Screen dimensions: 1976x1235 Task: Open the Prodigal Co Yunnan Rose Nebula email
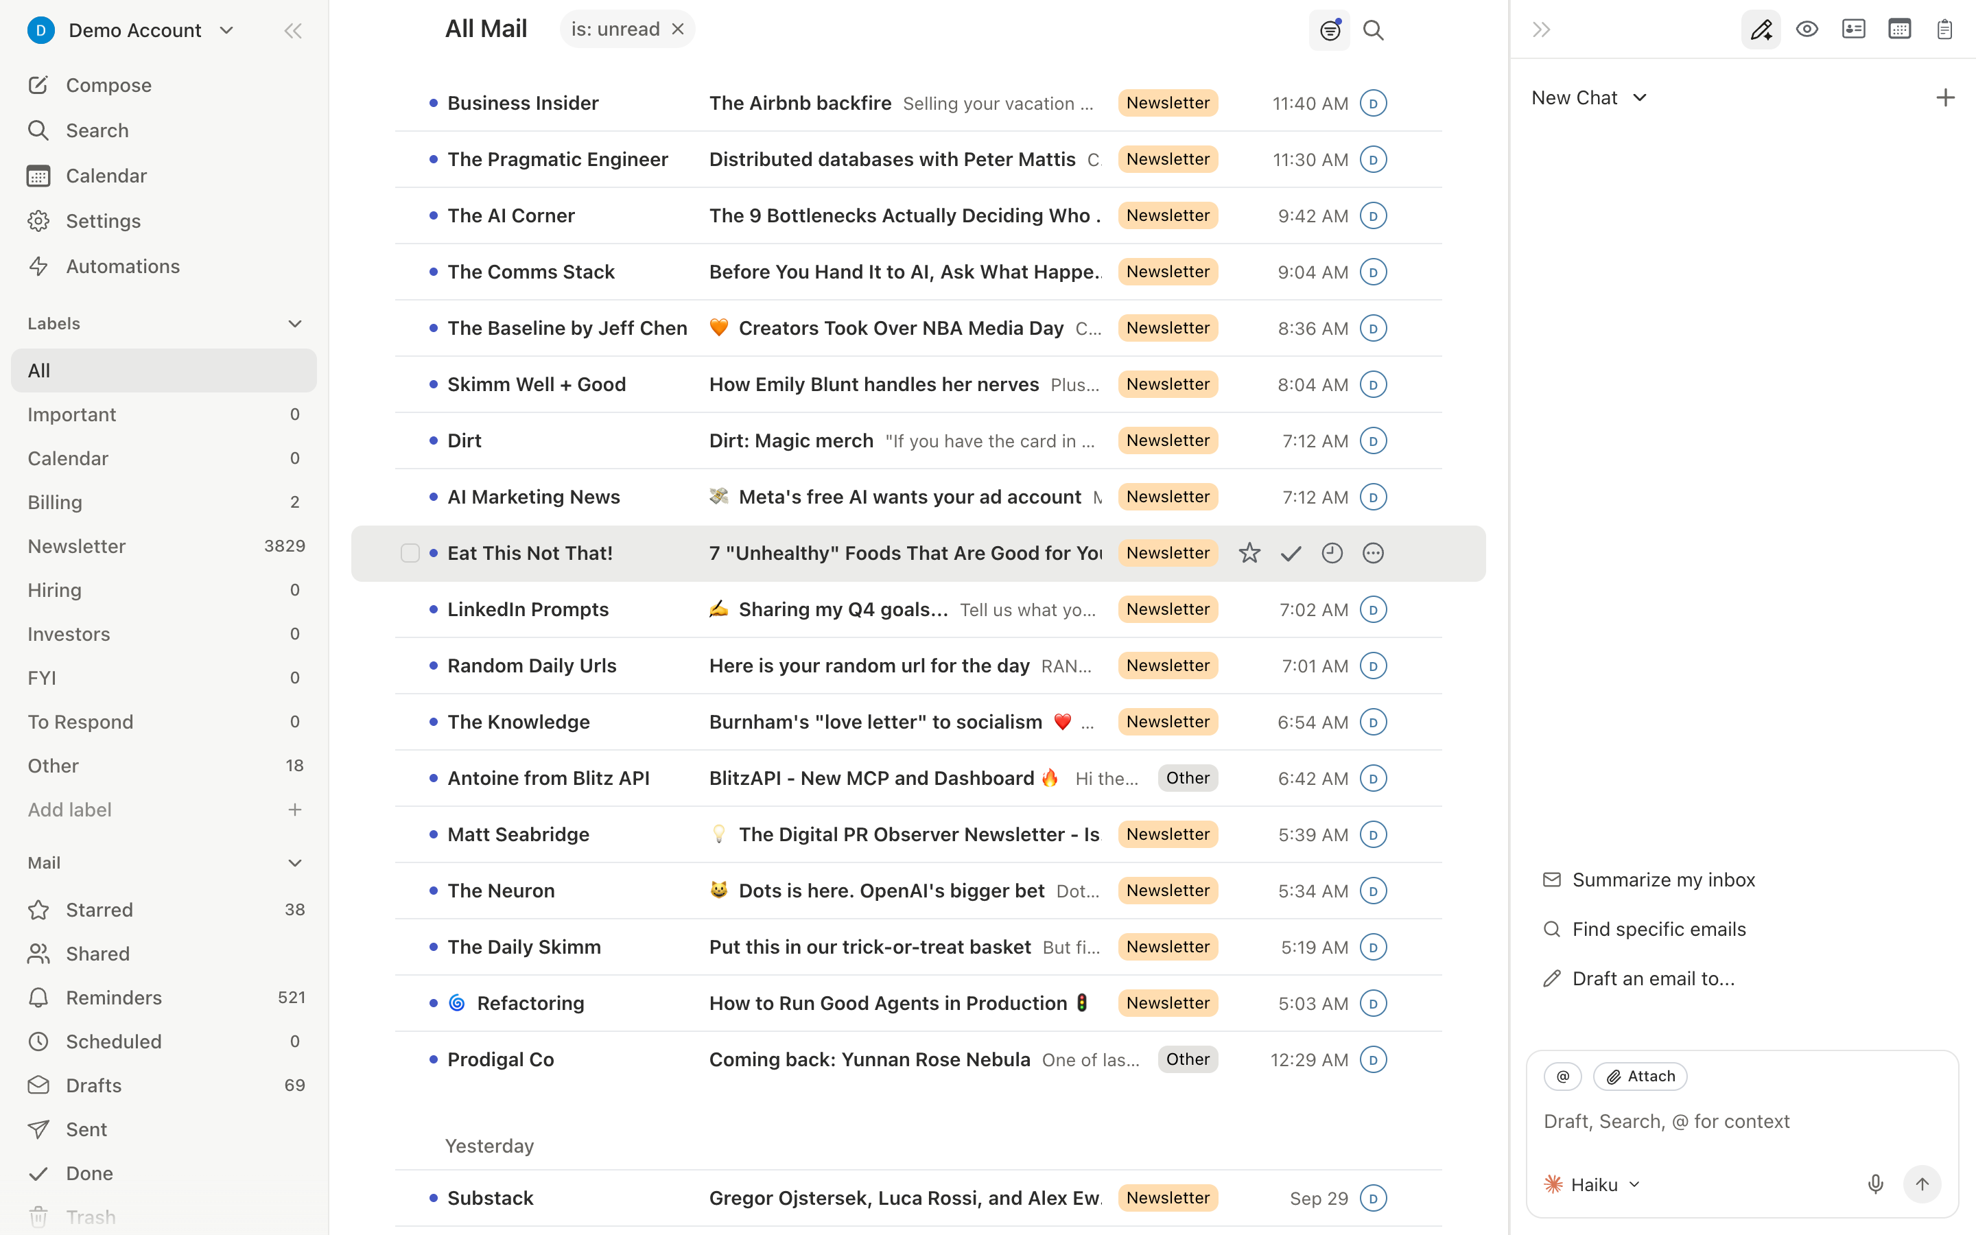click(x=918, y=1059)
